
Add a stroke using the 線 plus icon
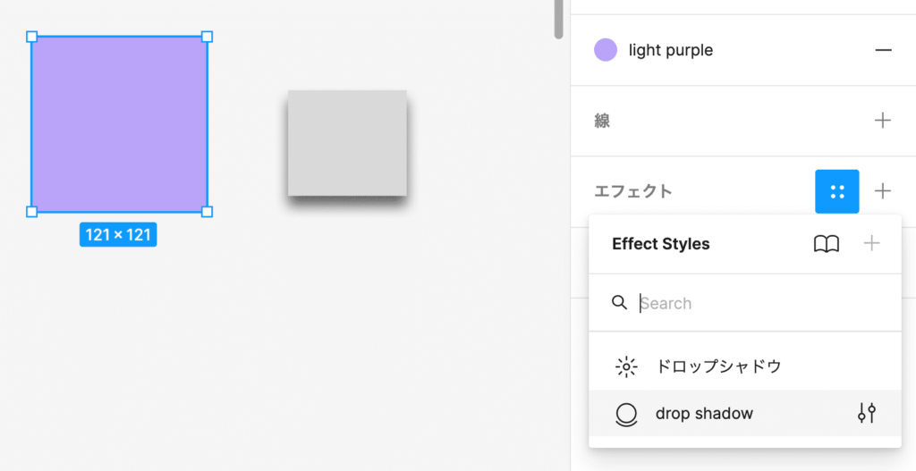pos(883,121)
